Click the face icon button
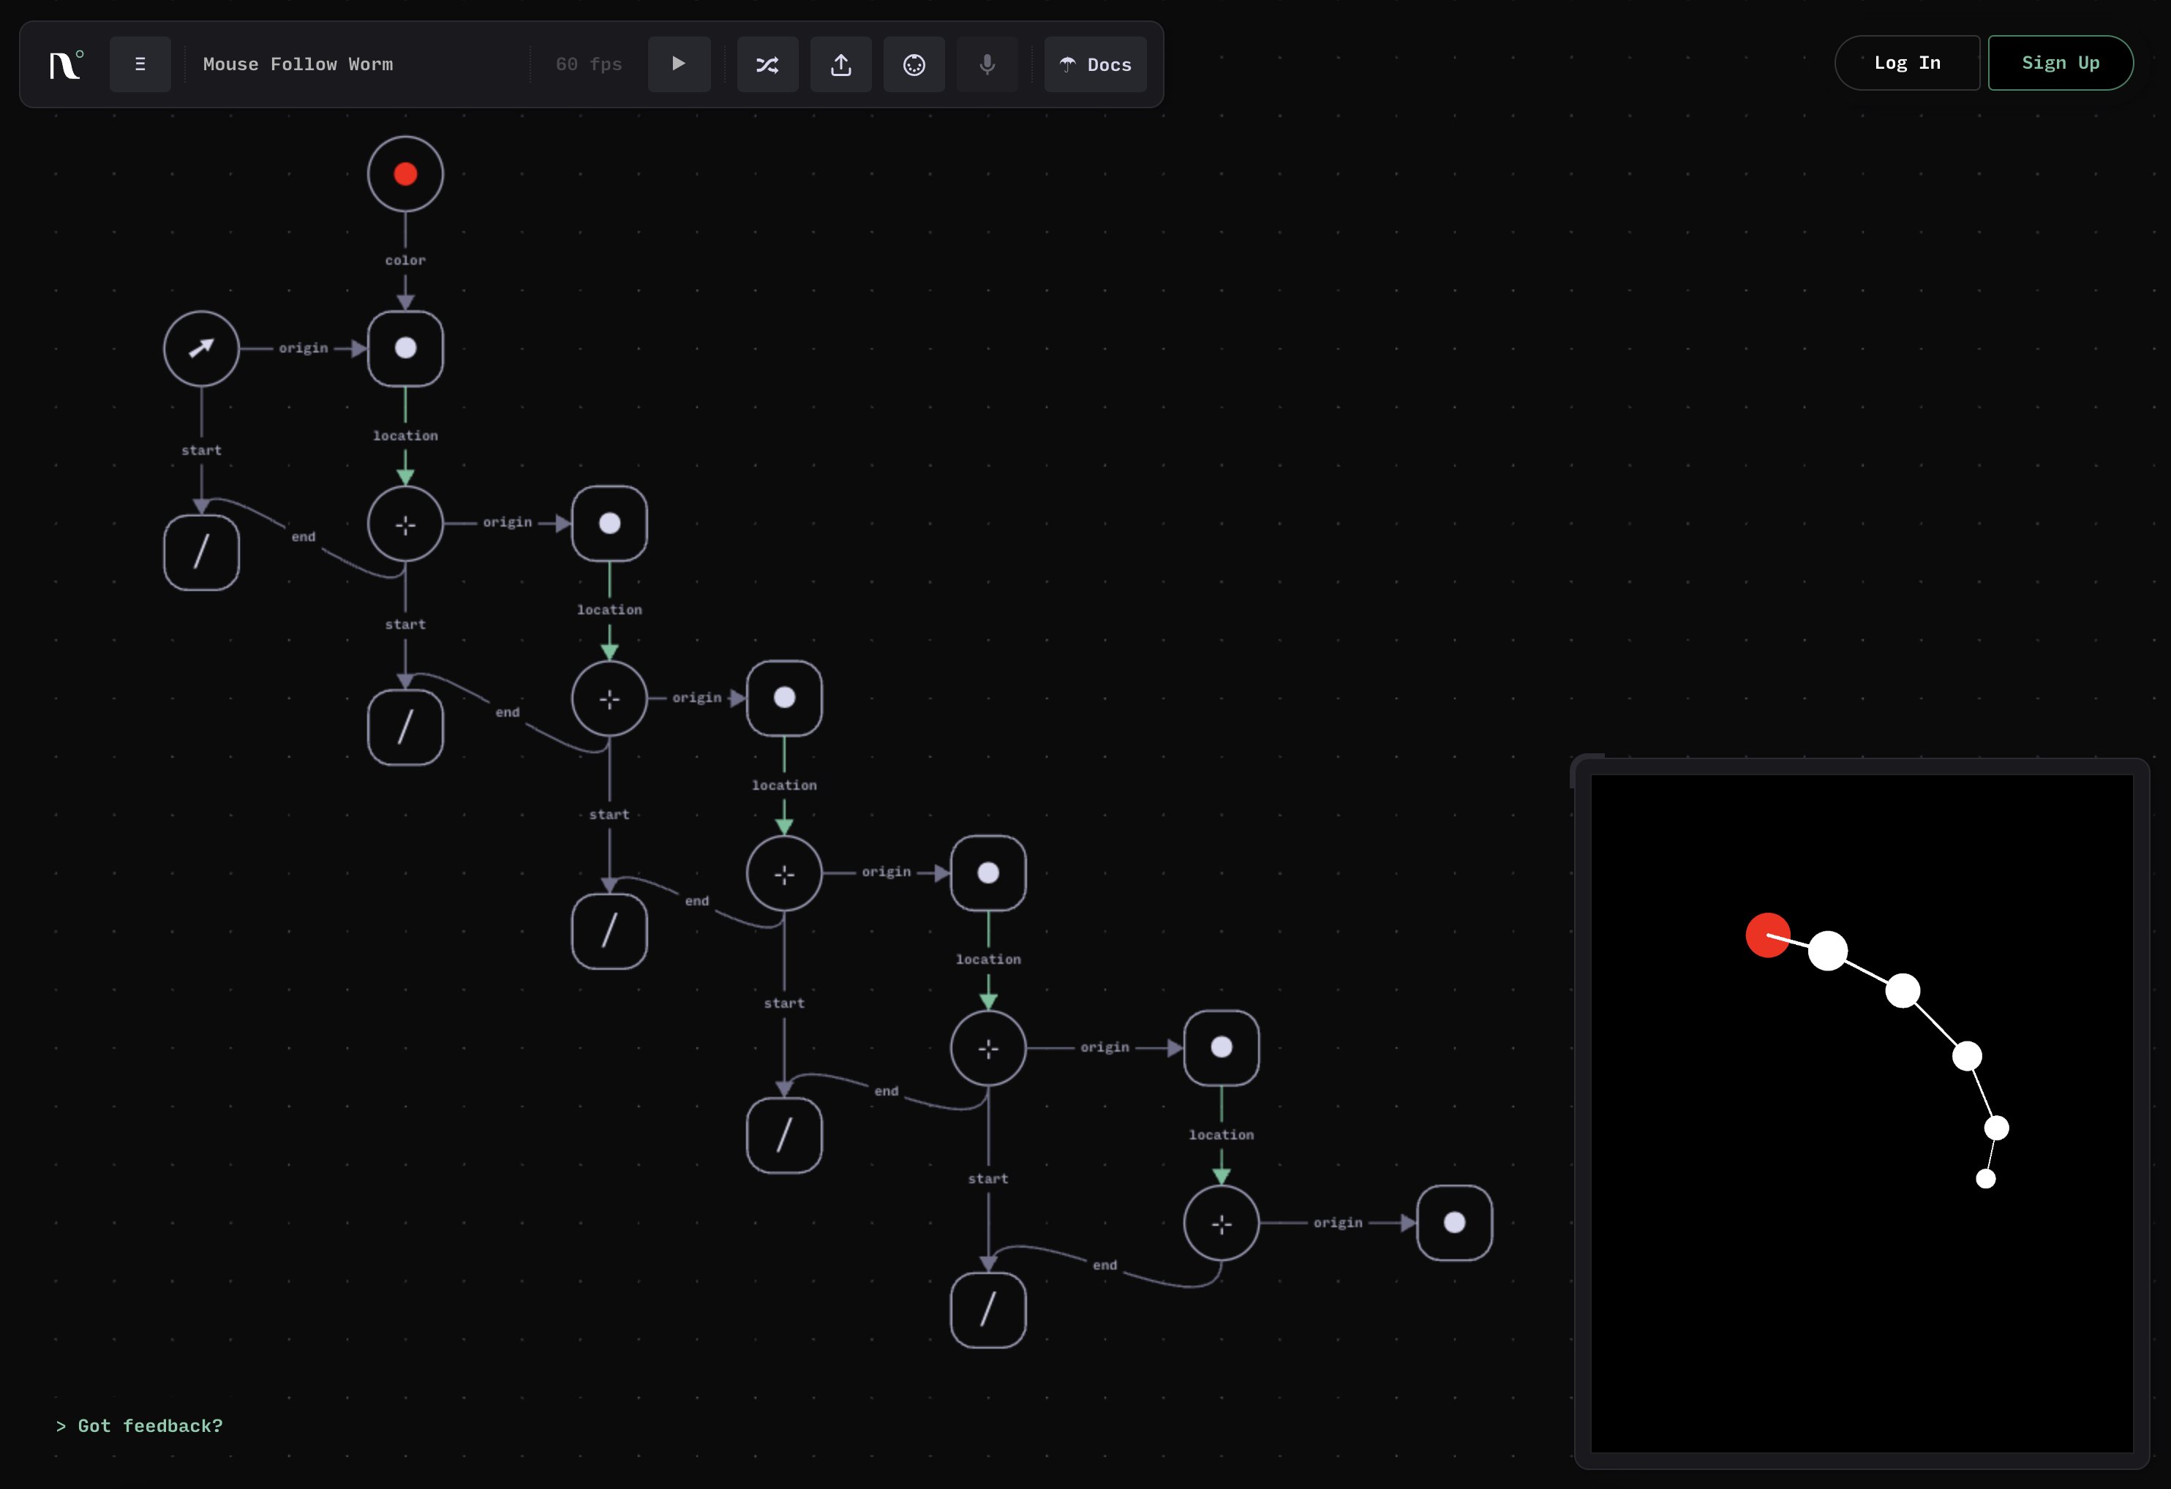 coord(914,64)
